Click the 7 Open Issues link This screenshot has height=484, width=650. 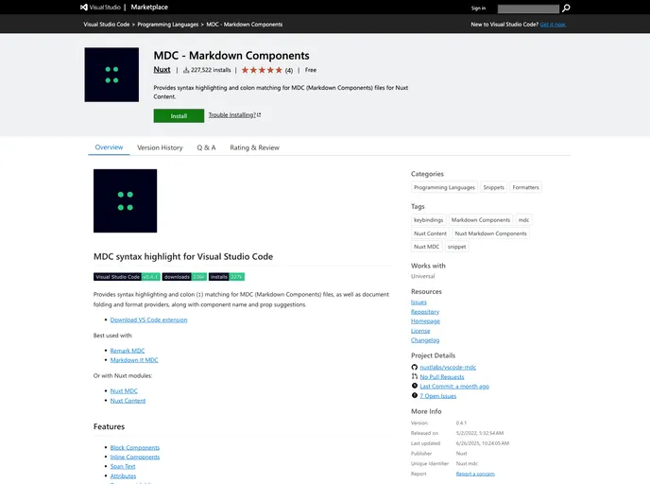point(437,396)
